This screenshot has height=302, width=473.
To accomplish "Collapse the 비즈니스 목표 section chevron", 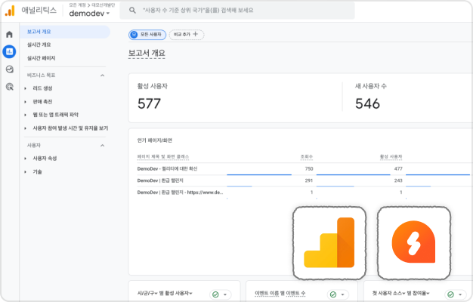I will tap(102, 75).
